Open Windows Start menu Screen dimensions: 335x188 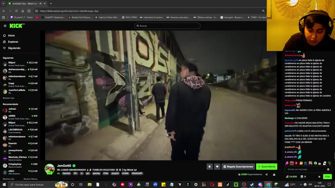click(x=4, y=185)
